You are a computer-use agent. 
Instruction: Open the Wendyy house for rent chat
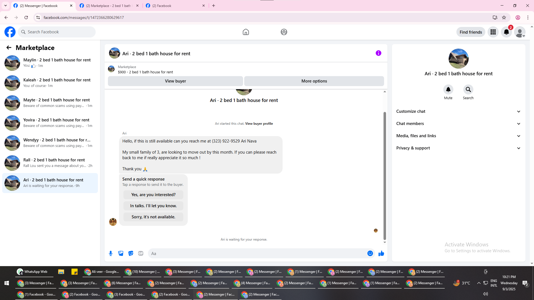coord(50,143)
